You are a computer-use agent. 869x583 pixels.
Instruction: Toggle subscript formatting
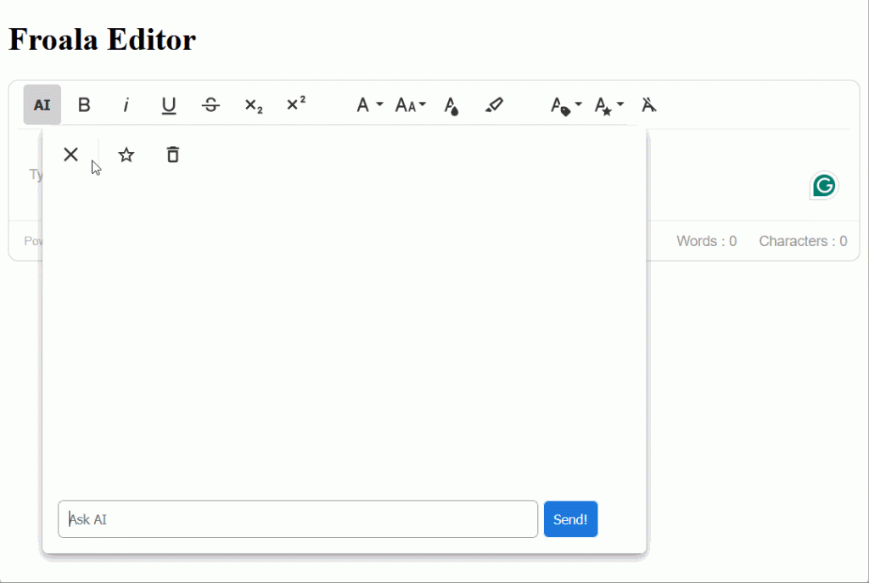click(x=253, y=104)
